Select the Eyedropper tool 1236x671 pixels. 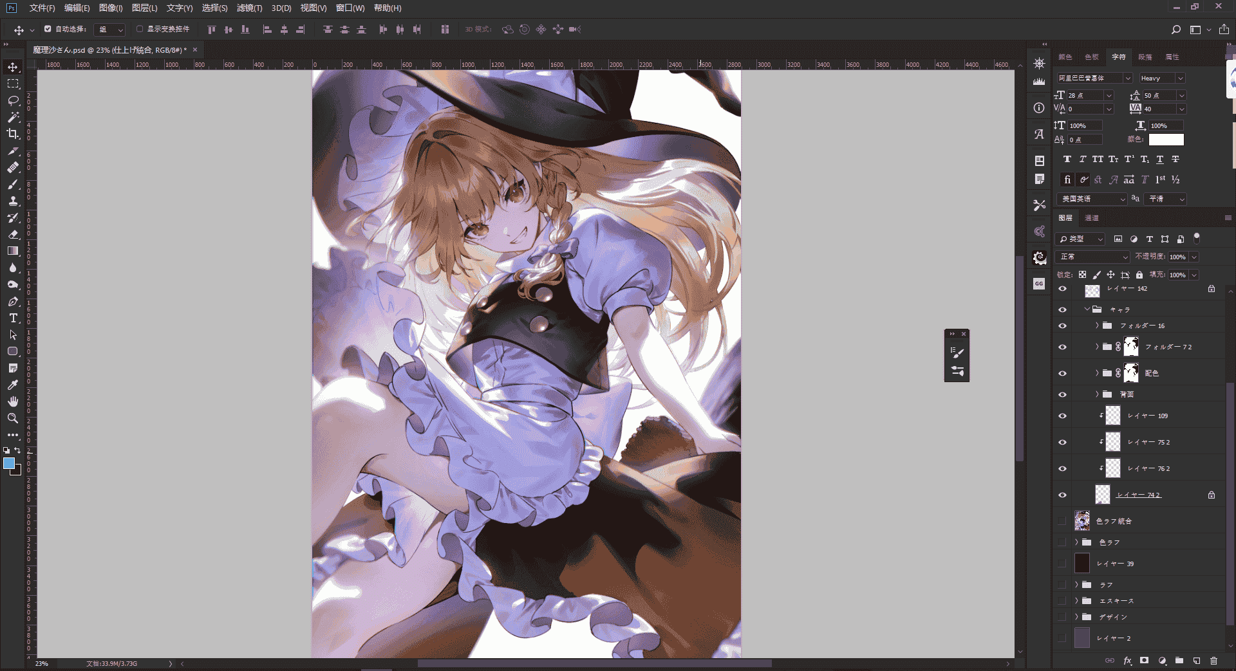point(13,385)
